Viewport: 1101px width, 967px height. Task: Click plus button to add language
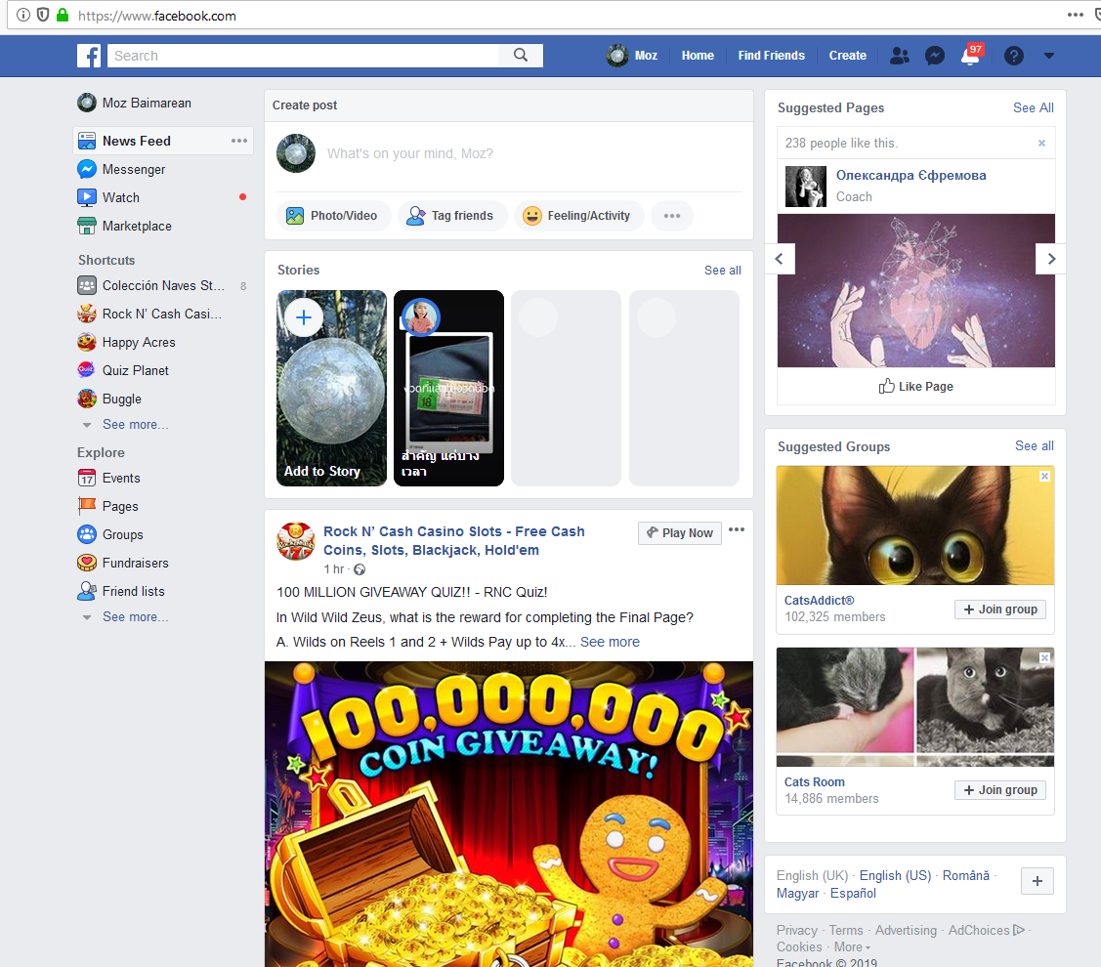click(1037, 881)
